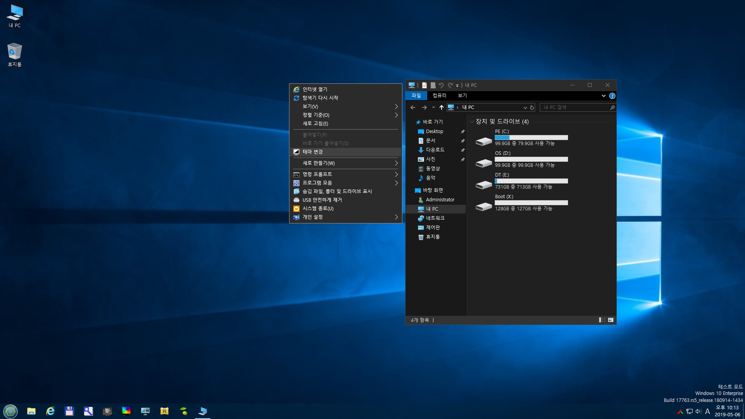Collapse the 장치 및 드라이브 group
Viewport: 745px width, 419px height.
(472, 121)
